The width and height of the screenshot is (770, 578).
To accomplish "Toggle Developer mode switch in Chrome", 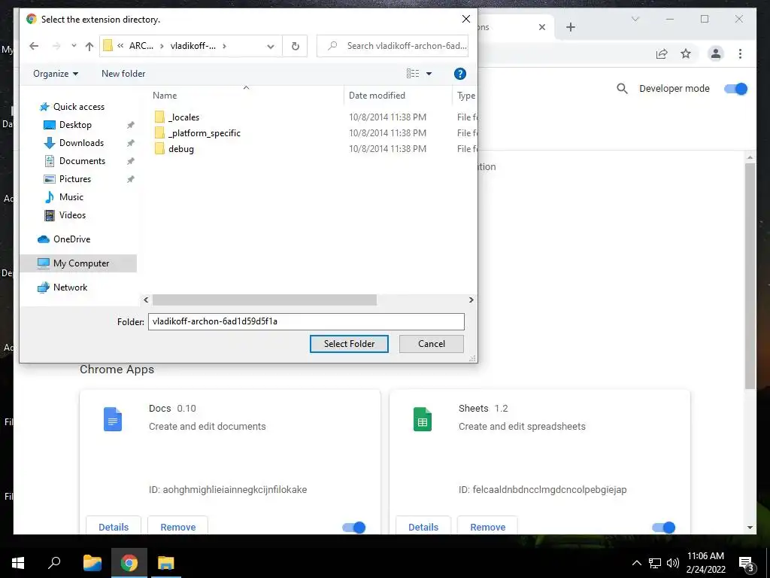I will [x=735, y=89].
